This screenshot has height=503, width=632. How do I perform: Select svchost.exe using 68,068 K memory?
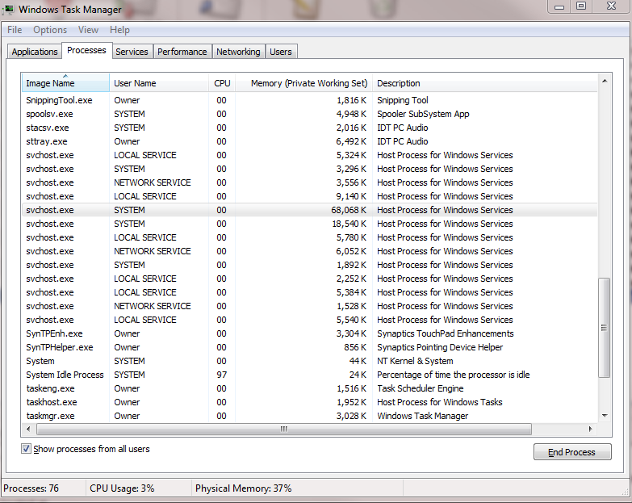pyautogui.click(x=310, y=210)
